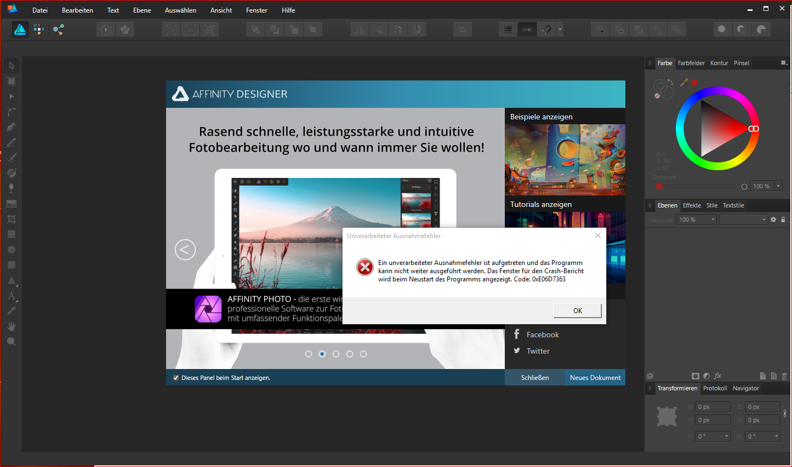
Task: Open the Farbe panel options menu
Action: point(784,63)
